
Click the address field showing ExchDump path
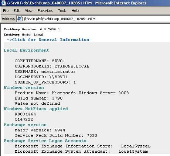pos(93,19)
